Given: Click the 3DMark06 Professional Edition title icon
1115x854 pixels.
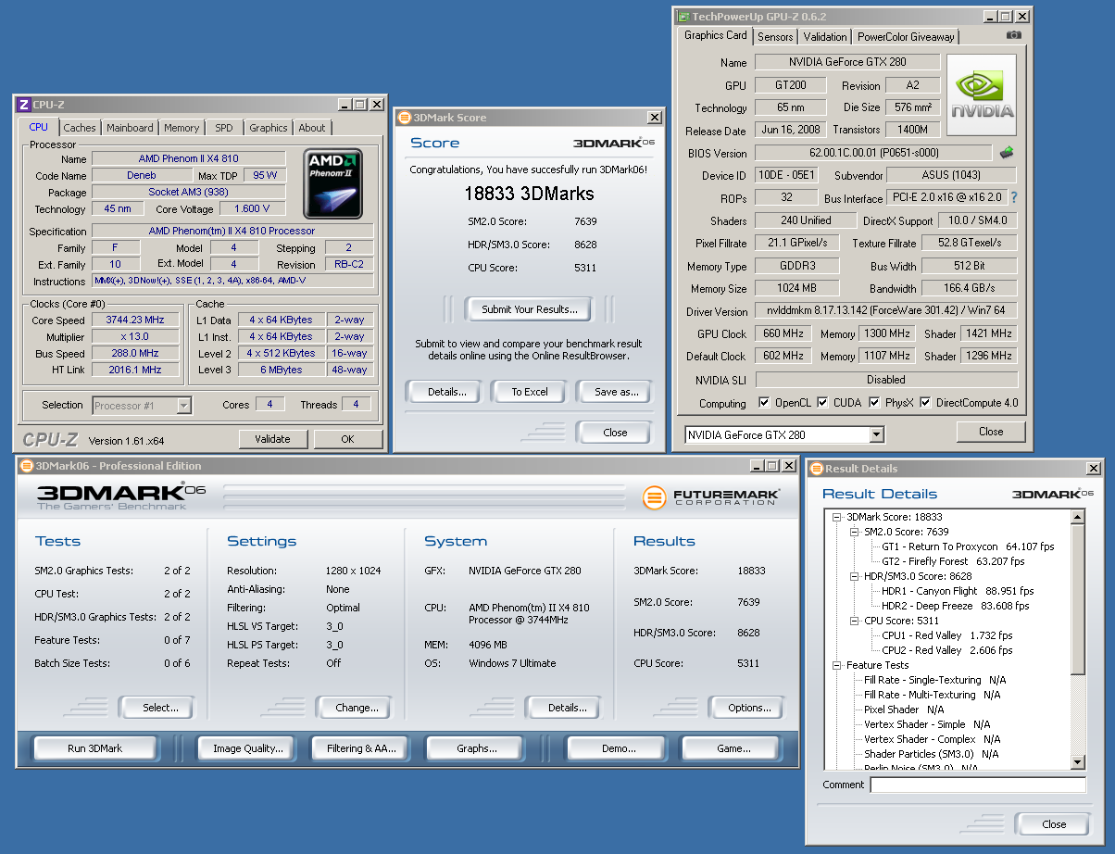Looking at the screenshot, I should tap(27, 466).
